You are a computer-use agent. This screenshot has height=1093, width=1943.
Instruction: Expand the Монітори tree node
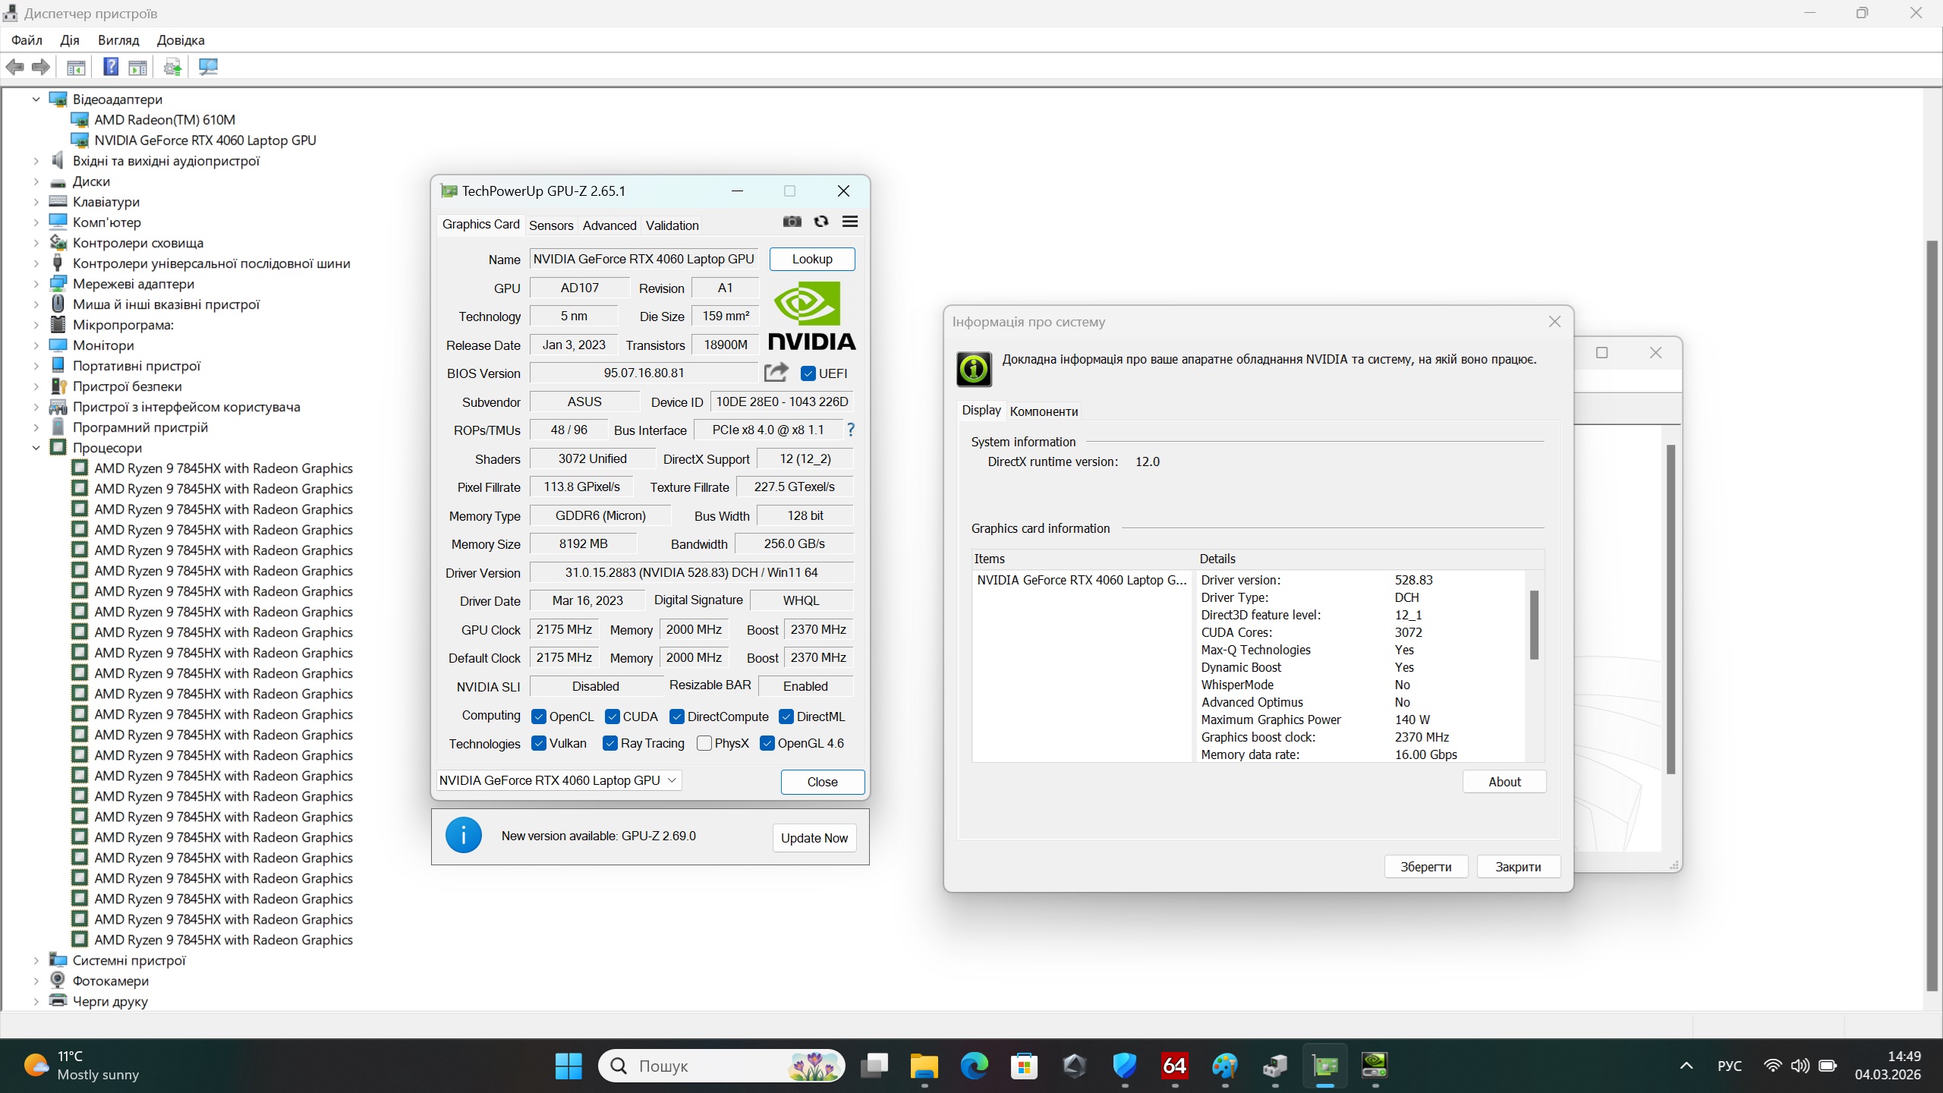(36, 345)
